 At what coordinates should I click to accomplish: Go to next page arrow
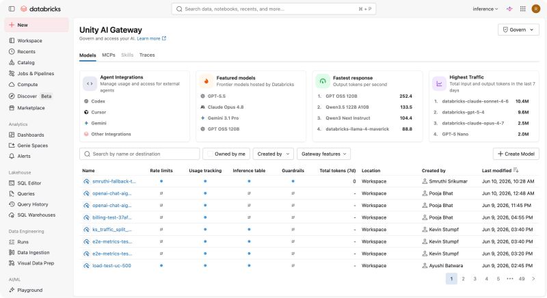[533, 278]
